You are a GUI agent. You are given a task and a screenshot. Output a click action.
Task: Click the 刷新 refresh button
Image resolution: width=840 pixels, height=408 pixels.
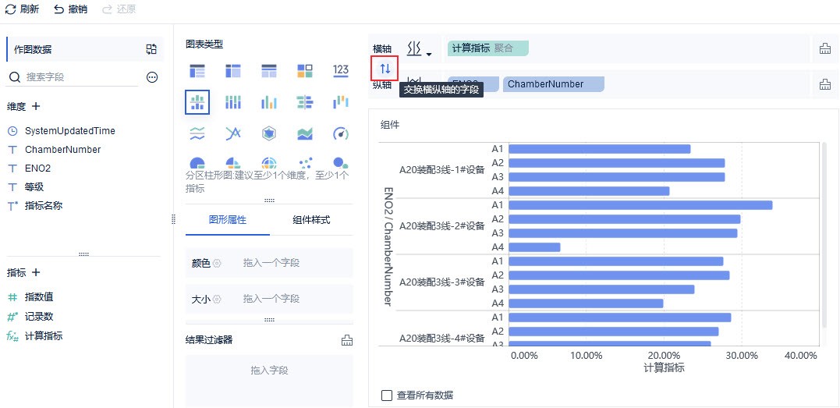click(x=22, y=9)
